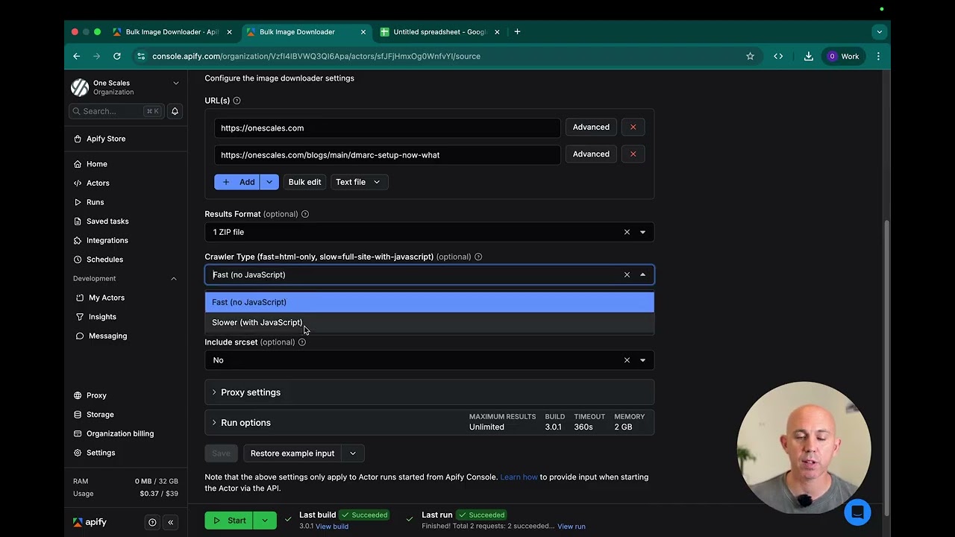Remove the dmarc-setup blog URL row
This screenshot has width=955, height=537.
coord(633,154)
